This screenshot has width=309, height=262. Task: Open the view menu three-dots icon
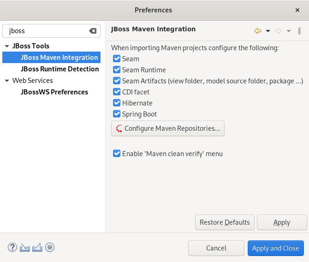click(x=299, y=31)
